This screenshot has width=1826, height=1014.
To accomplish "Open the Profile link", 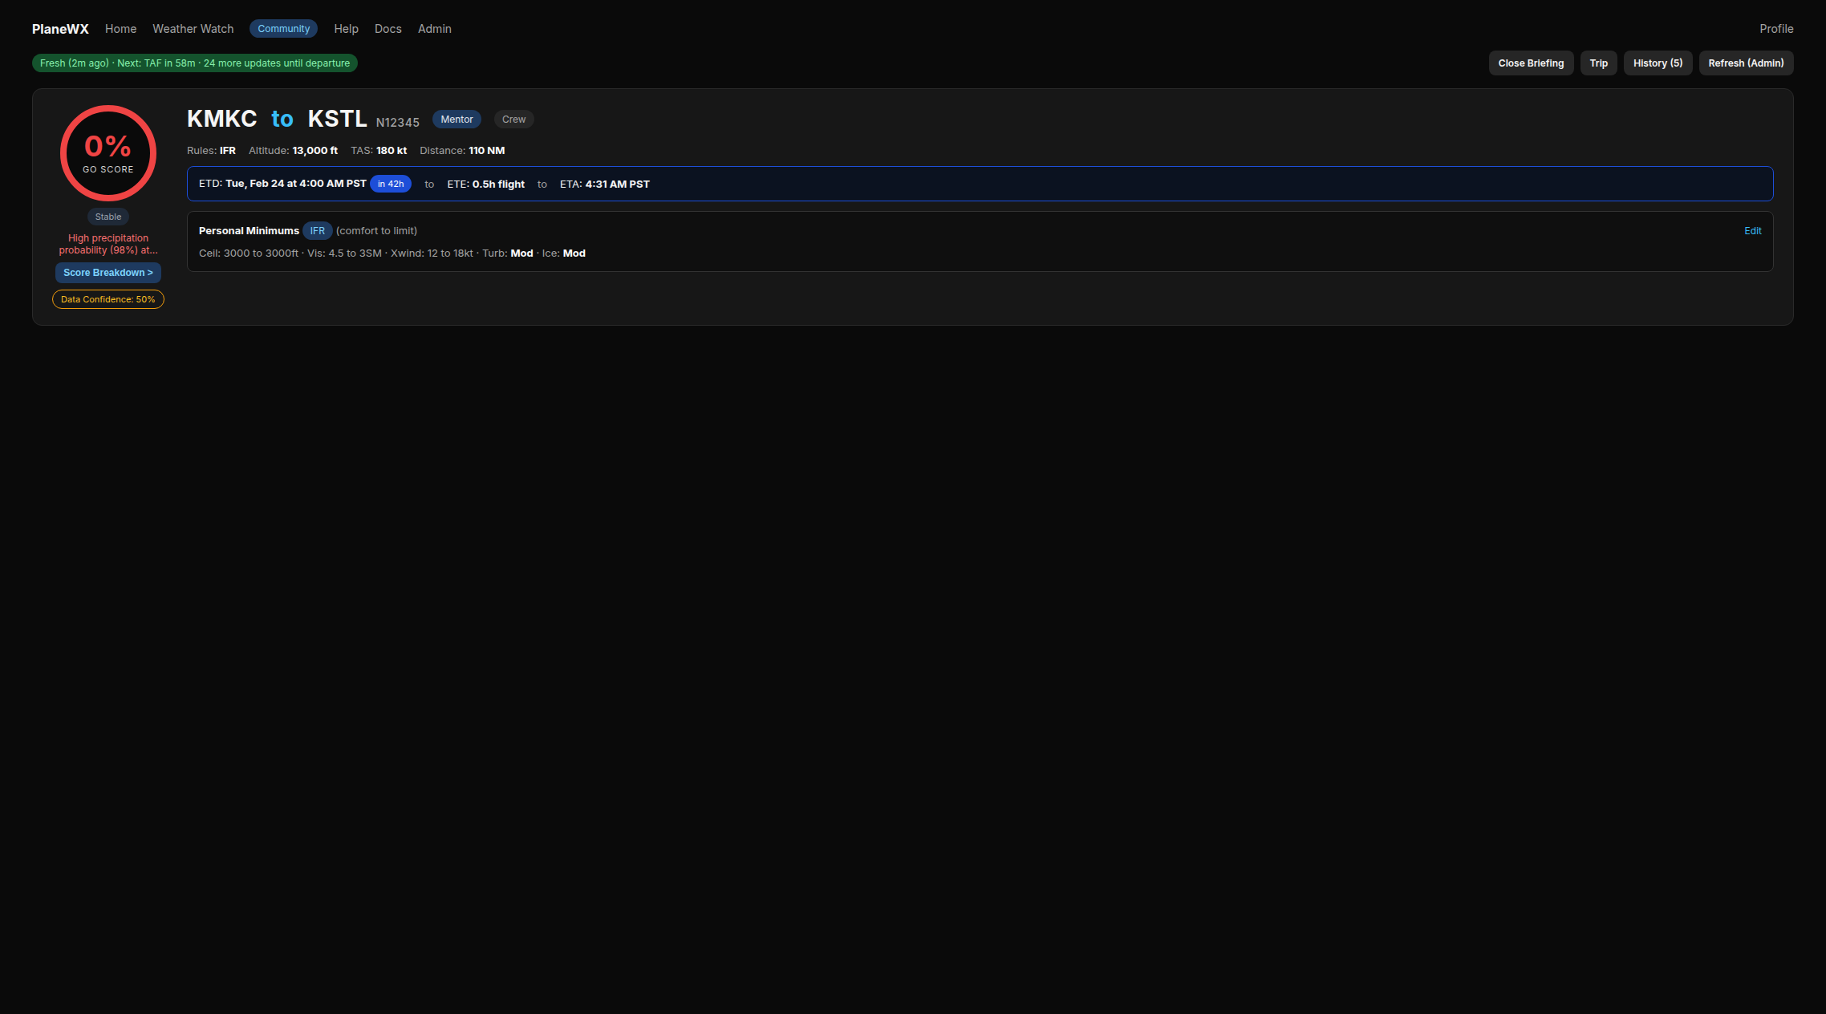I will click(x=1776, y=29).
